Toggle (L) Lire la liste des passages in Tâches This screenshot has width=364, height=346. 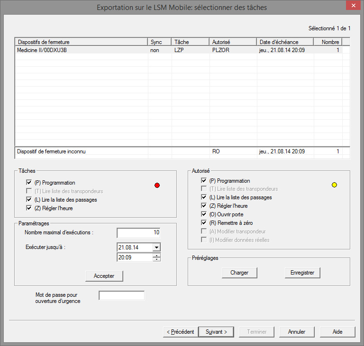[x=30, y=200]
